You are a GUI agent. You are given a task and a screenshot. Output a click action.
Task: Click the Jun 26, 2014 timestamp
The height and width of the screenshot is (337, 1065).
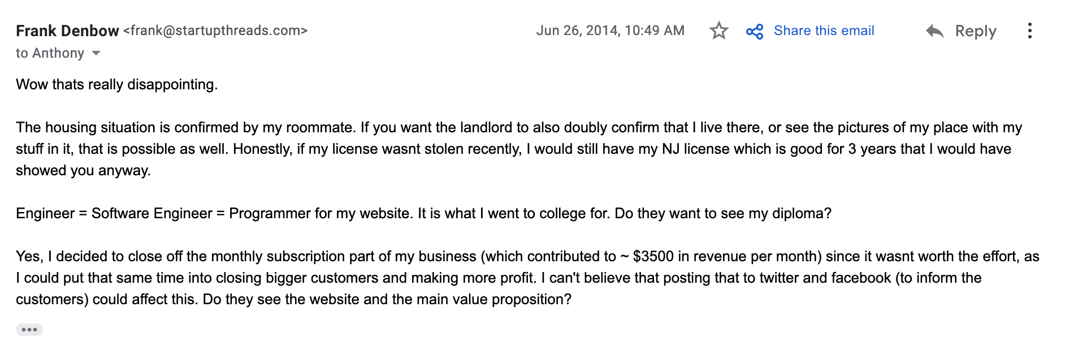pyautogui.click(x=610, y=31)
